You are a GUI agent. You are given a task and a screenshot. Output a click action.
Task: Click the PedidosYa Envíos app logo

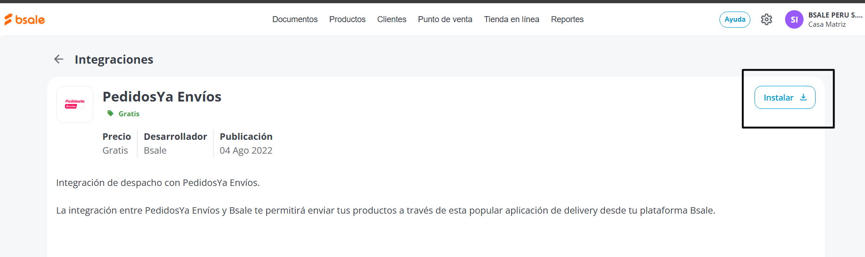tap(75, 104)
